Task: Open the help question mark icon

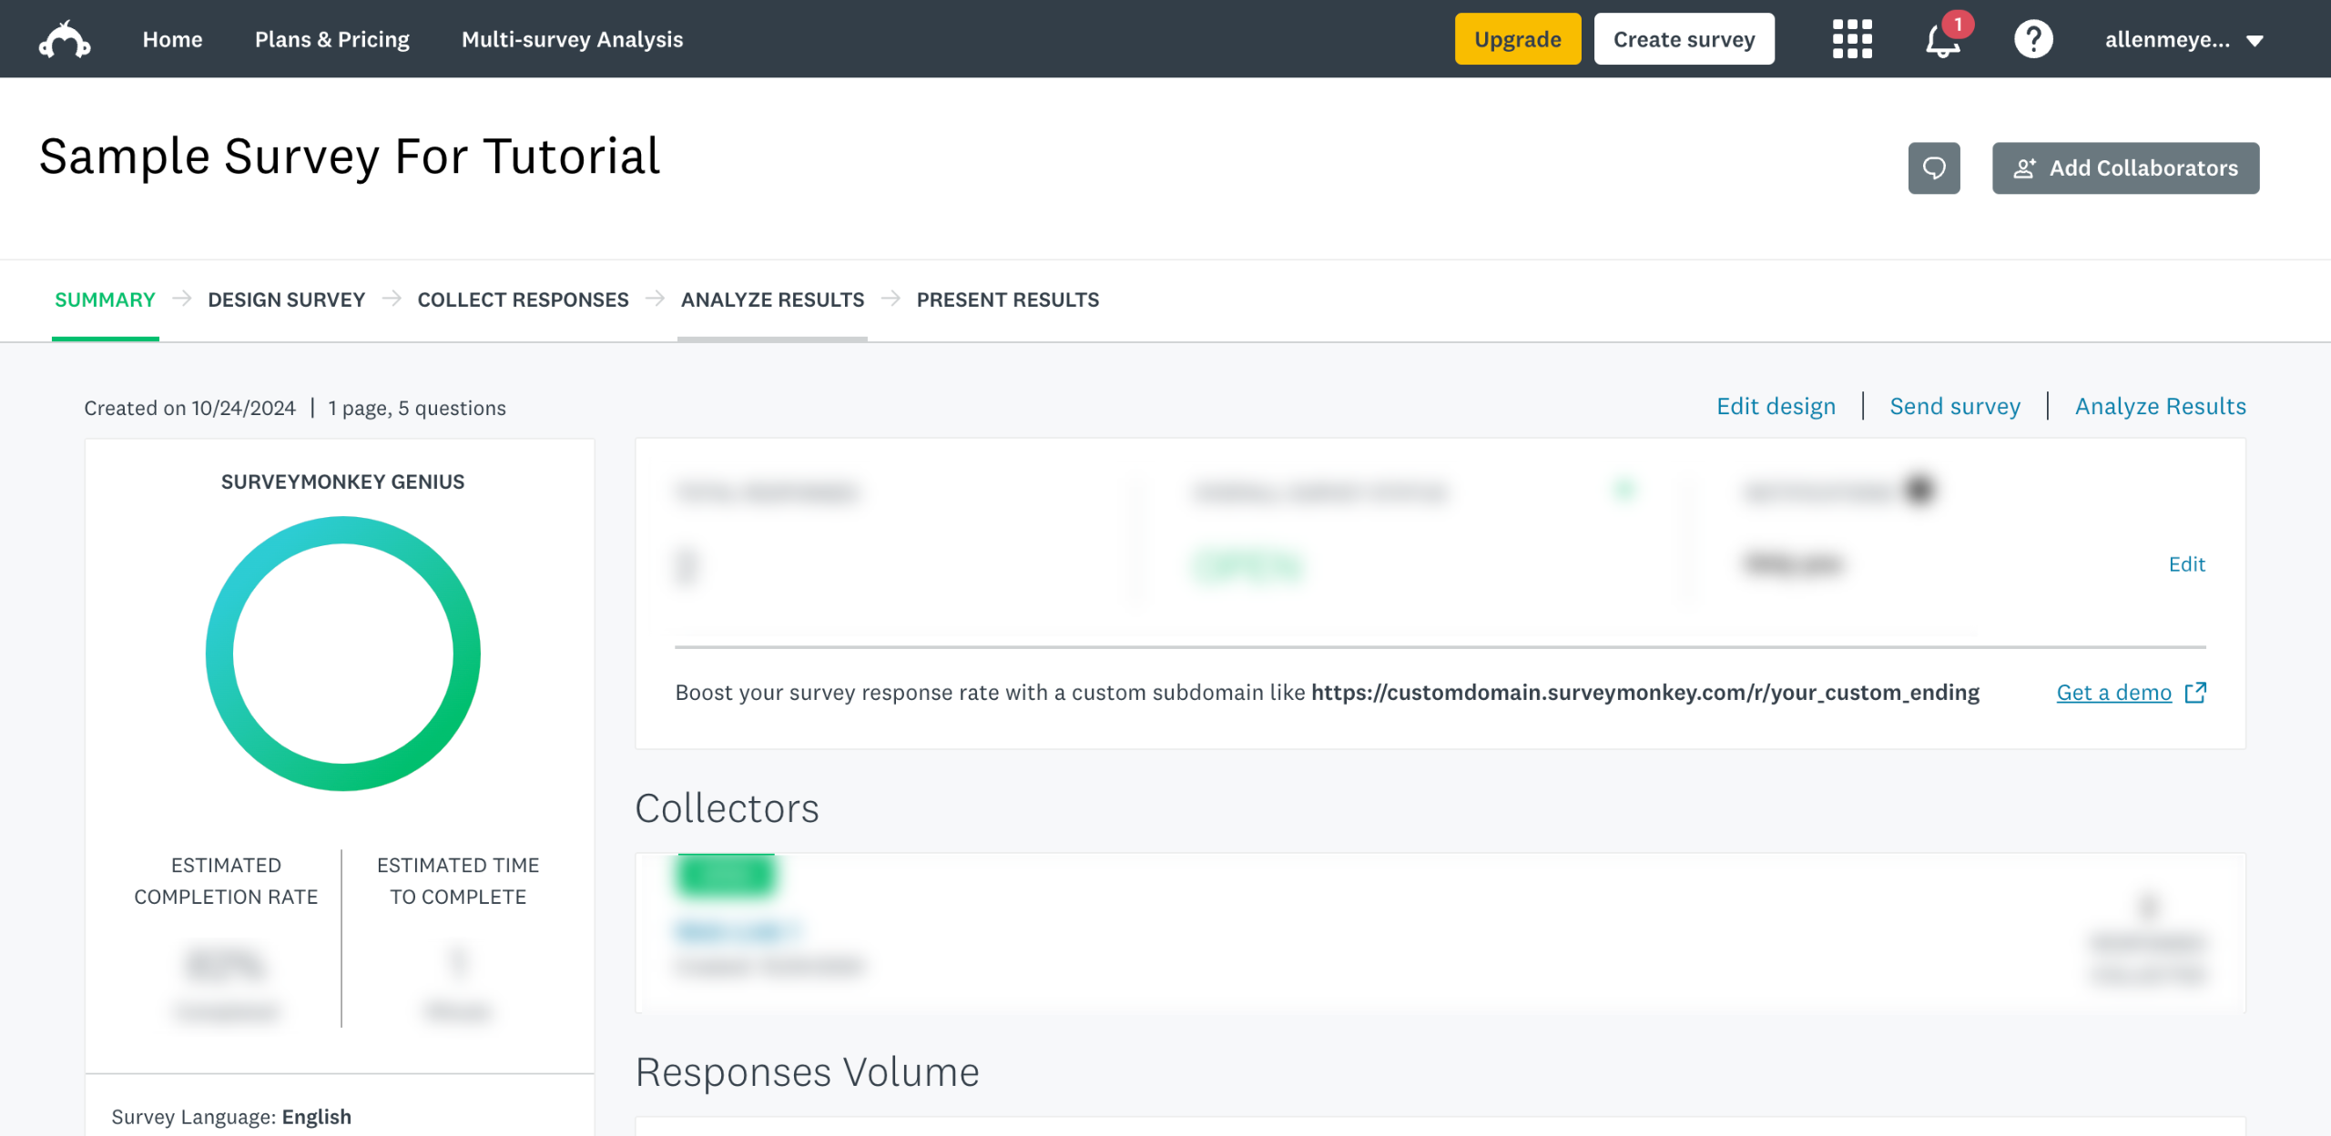Action: click(x=2032, y=39)
